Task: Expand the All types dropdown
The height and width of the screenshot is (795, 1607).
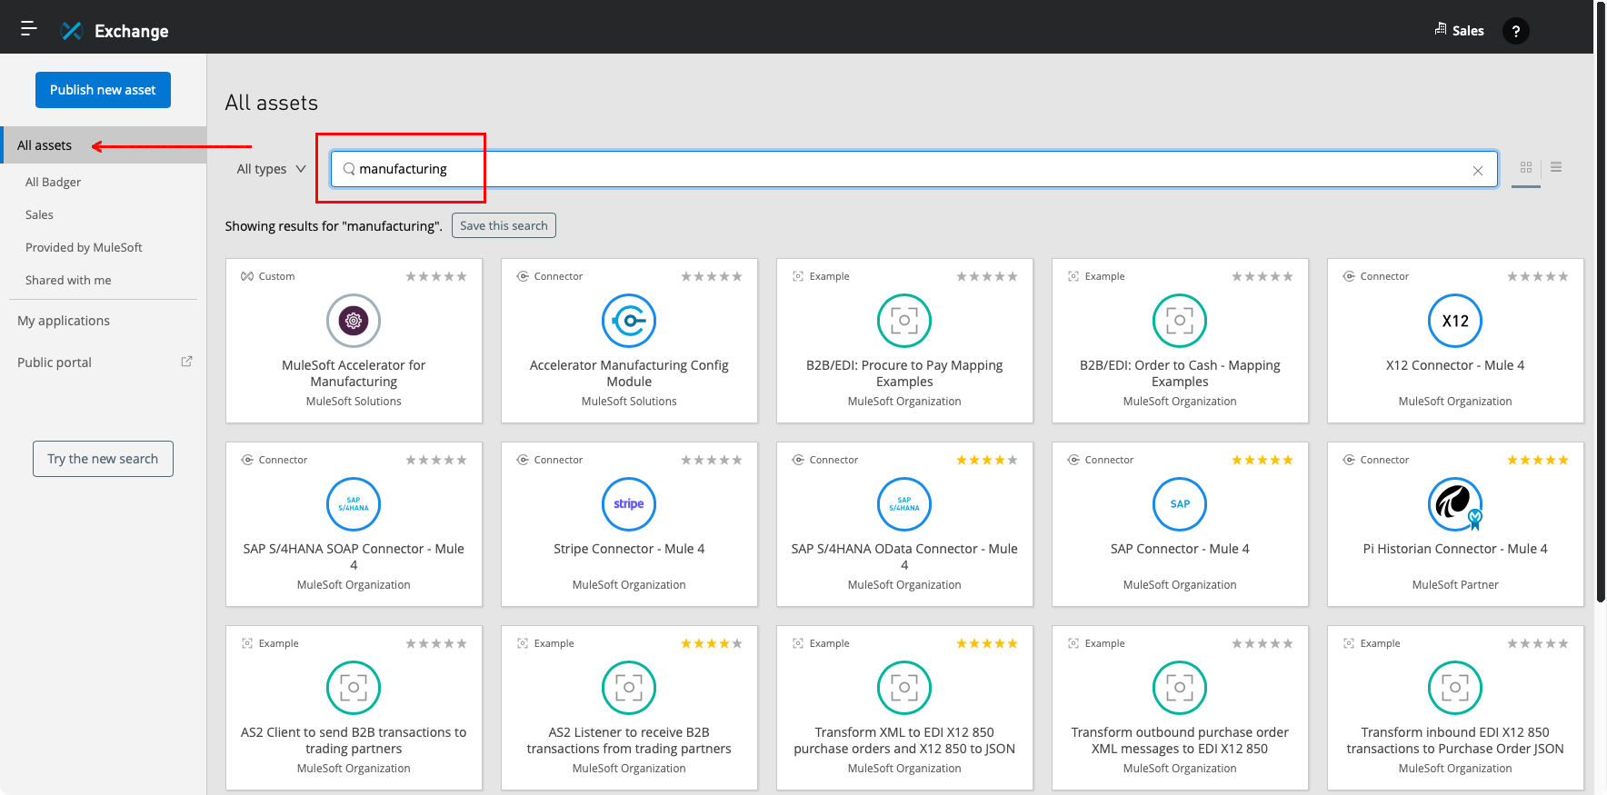Action: coord(271,169)
